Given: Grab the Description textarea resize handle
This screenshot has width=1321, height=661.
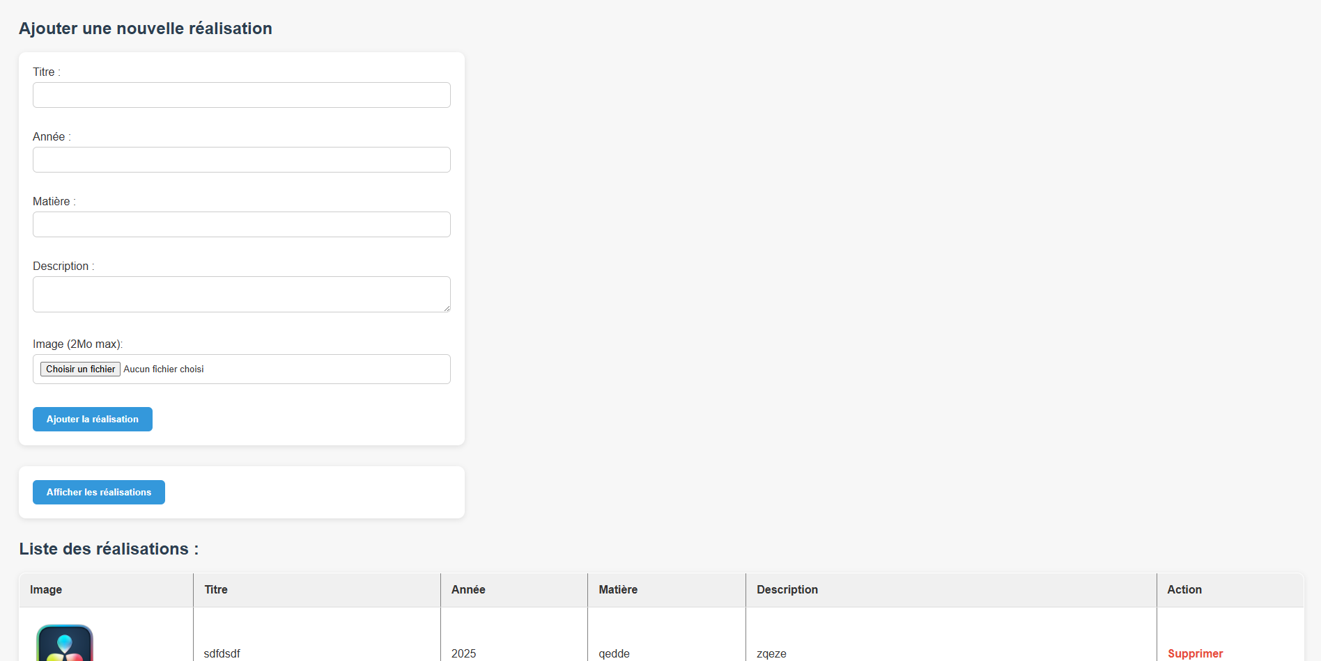Looking at the screenshot, I should [447, 308].
